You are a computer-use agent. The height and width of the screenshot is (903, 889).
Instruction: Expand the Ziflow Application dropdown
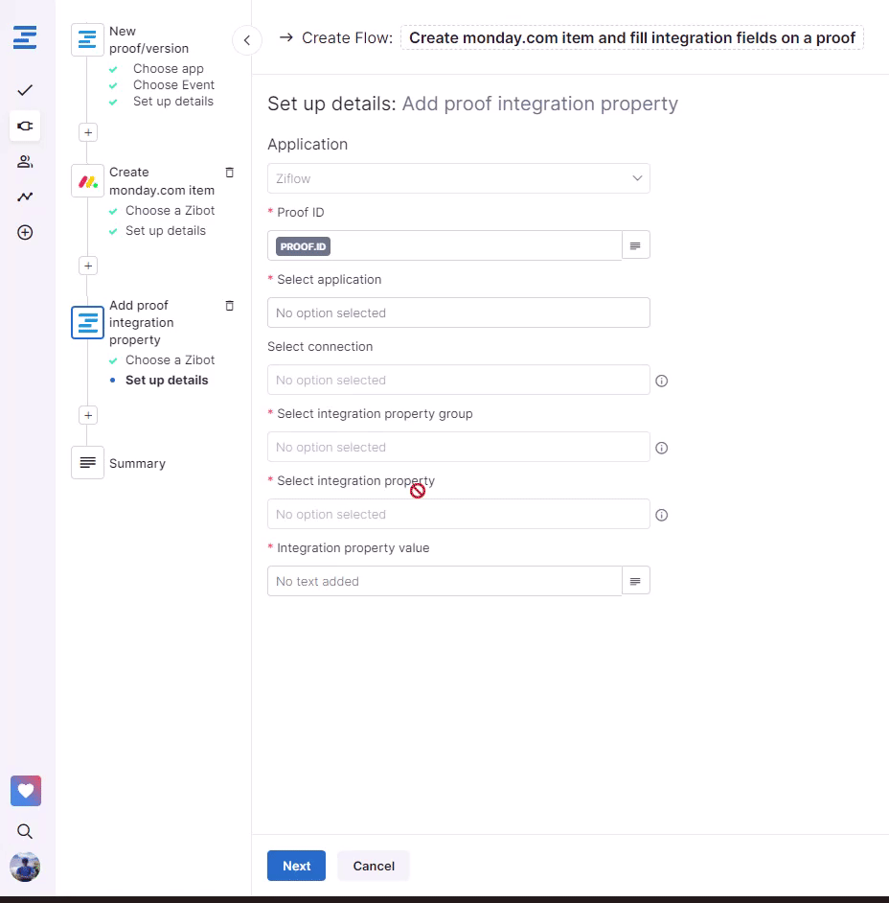coord(458,178)
